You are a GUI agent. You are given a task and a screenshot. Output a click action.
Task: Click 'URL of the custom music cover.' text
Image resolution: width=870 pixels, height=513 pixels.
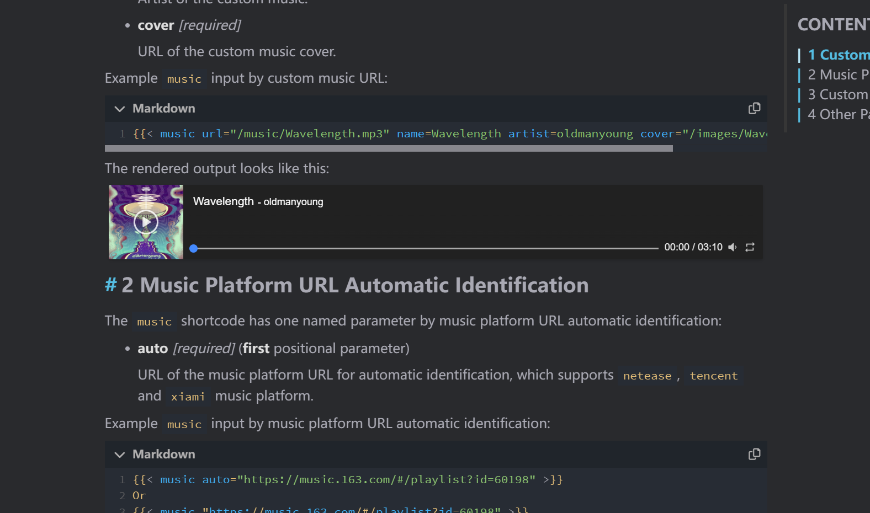tap(237, 51)
